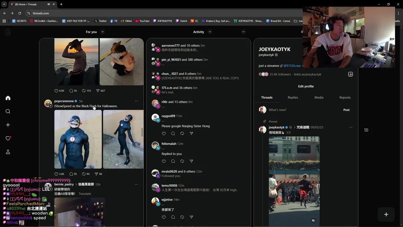This screenshot has width=403, height=227.
Task: Open the linktr.ee/joeykaotyk link
Action: pyautogui.click(x=308, y=74)
